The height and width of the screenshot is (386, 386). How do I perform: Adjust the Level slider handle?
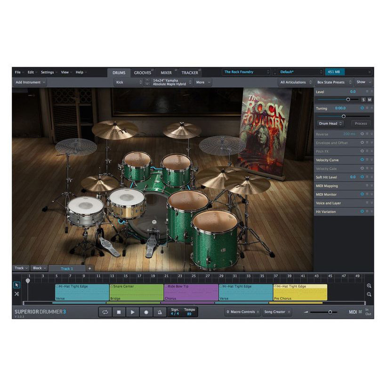pos(348,99)
